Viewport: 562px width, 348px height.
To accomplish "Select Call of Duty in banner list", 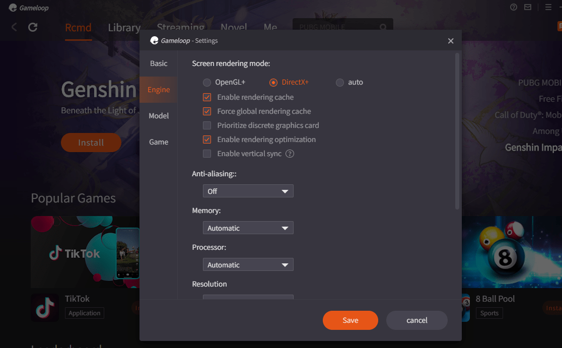I will [528, 115].
